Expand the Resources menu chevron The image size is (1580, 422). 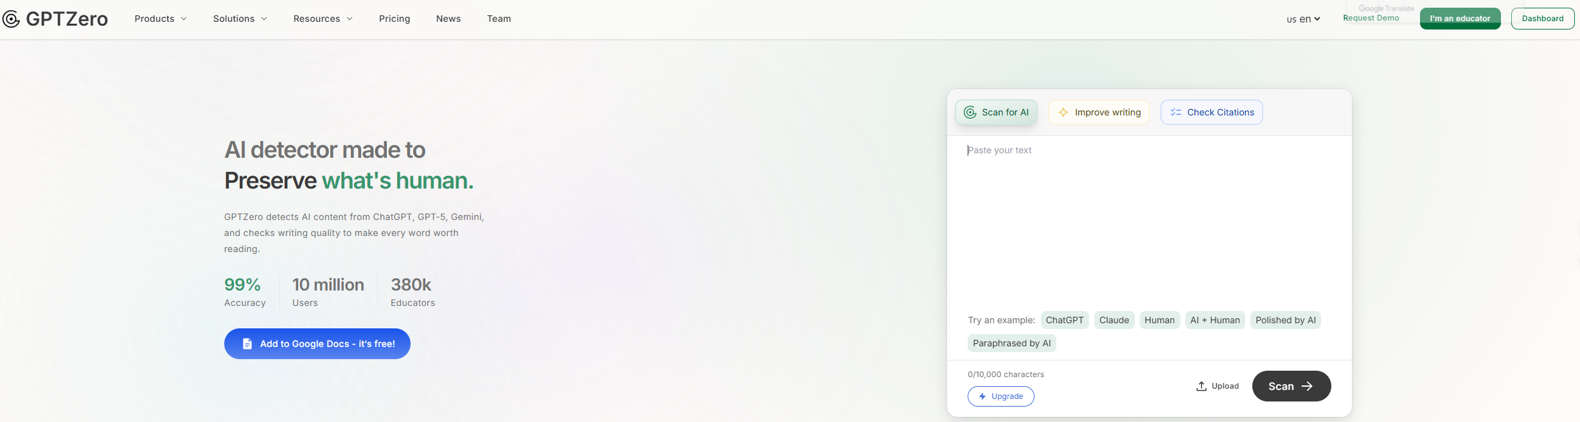click(350, 19)
